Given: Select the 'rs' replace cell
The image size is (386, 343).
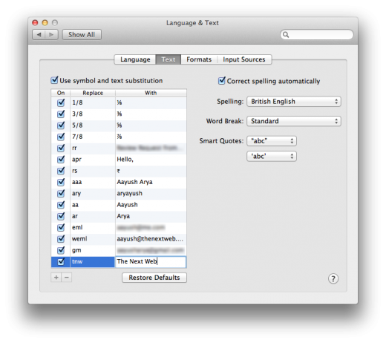Looking at the screenshot, I should [93, 171].
